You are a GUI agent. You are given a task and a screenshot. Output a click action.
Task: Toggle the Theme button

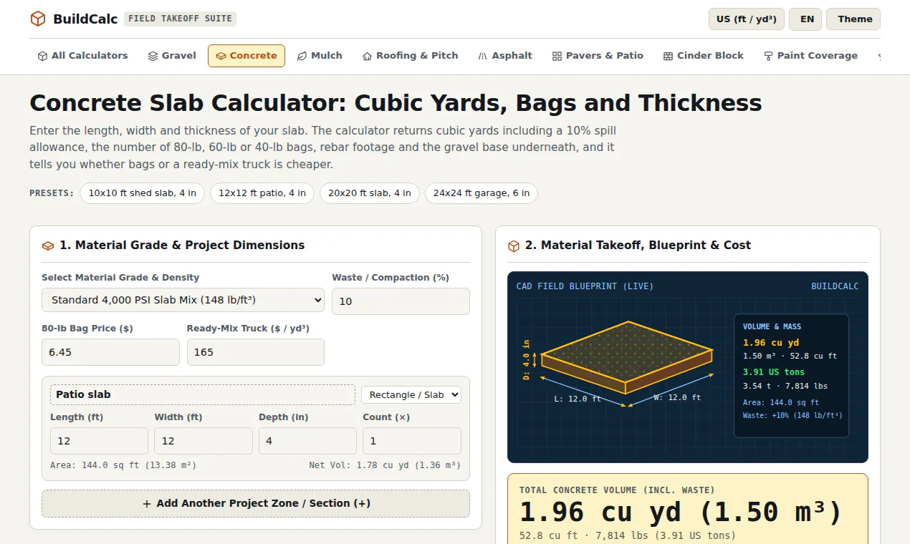click(x=855, y=19)
